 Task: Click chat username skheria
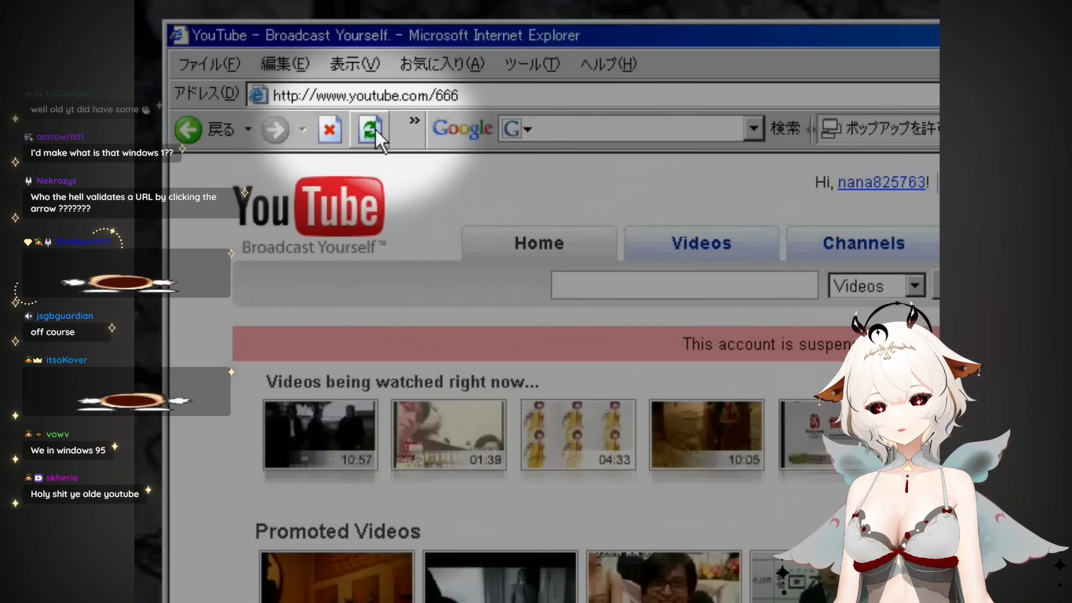[62, 477]
